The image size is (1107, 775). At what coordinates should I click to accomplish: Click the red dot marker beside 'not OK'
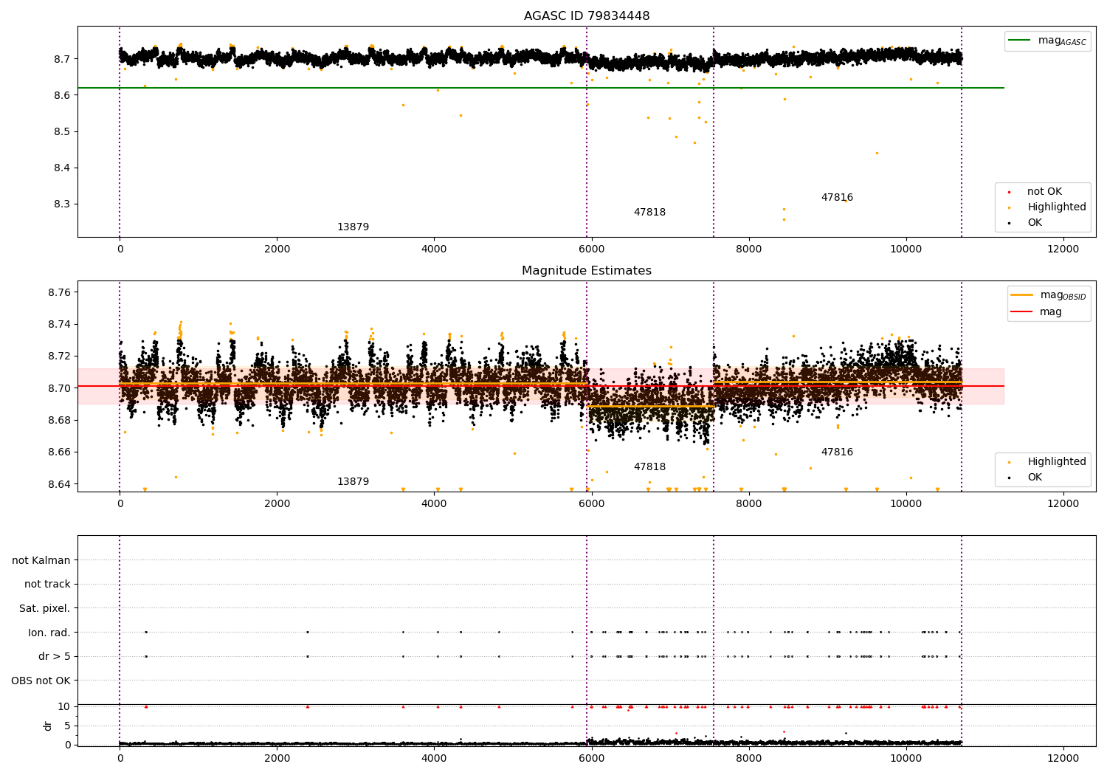(1009, 193)
